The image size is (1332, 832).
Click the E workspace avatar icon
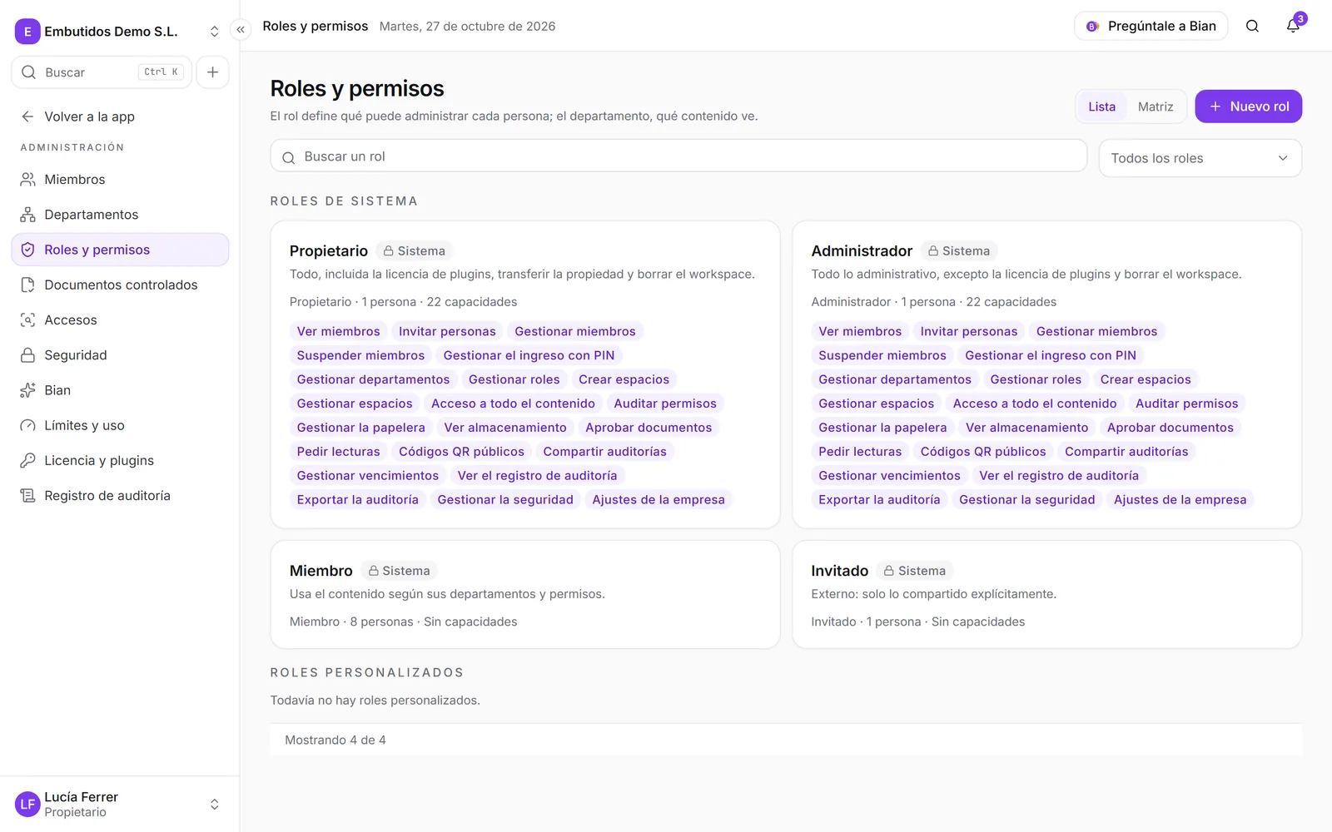click(x=27, y=32)
